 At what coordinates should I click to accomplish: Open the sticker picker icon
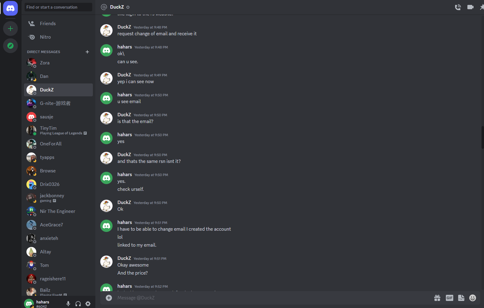click(461, 298)
